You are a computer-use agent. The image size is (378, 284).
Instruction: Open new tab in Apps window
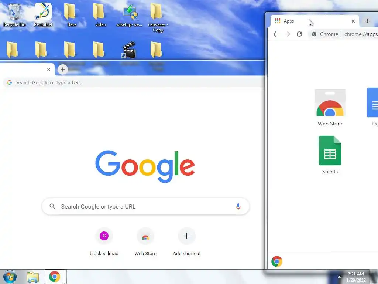367,21
